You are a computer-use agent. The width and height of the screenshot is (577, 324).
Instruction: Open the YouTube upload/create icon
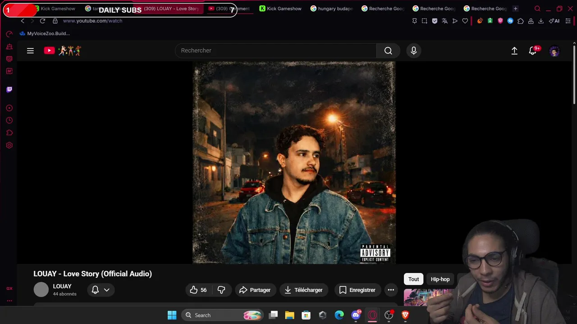pyautogui.click(x=514, y=51)
